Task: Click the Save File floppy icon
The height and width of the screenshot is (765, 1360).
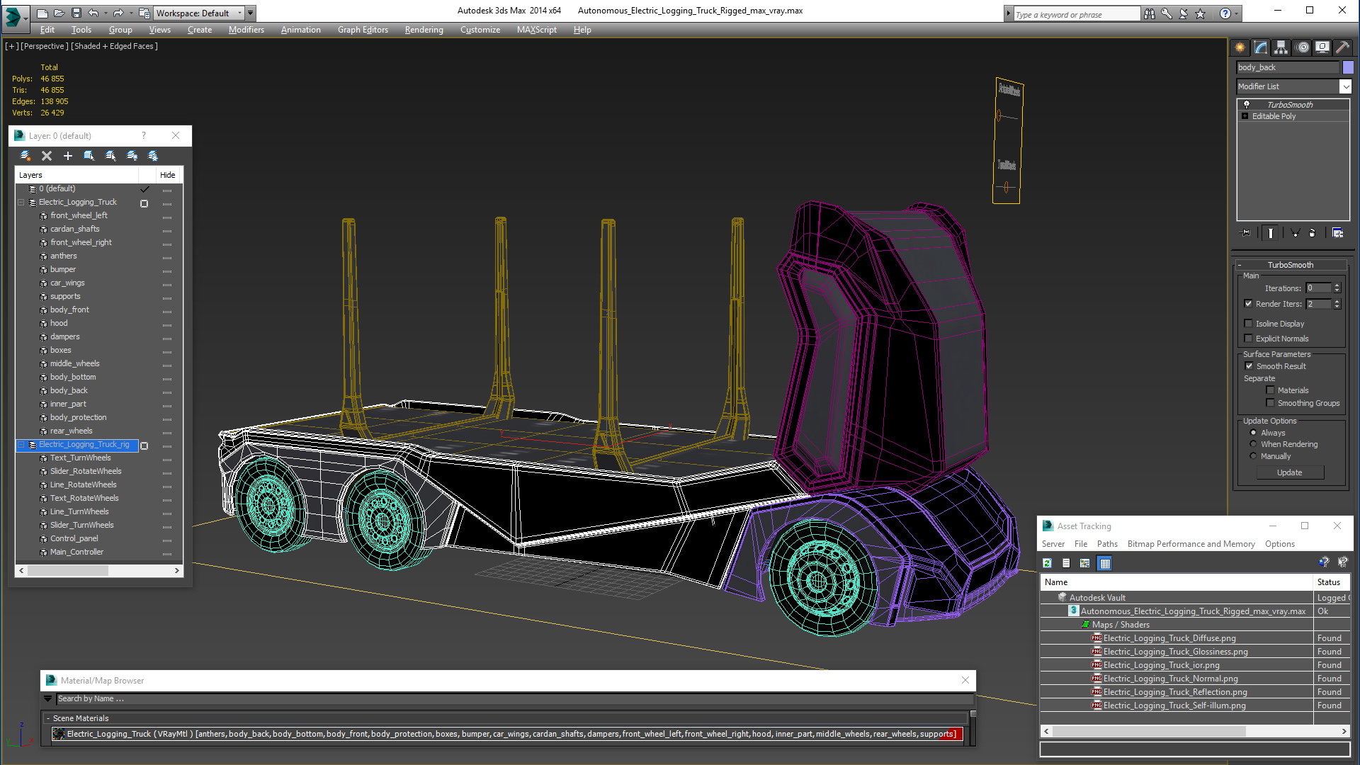Action: (76, 13)
